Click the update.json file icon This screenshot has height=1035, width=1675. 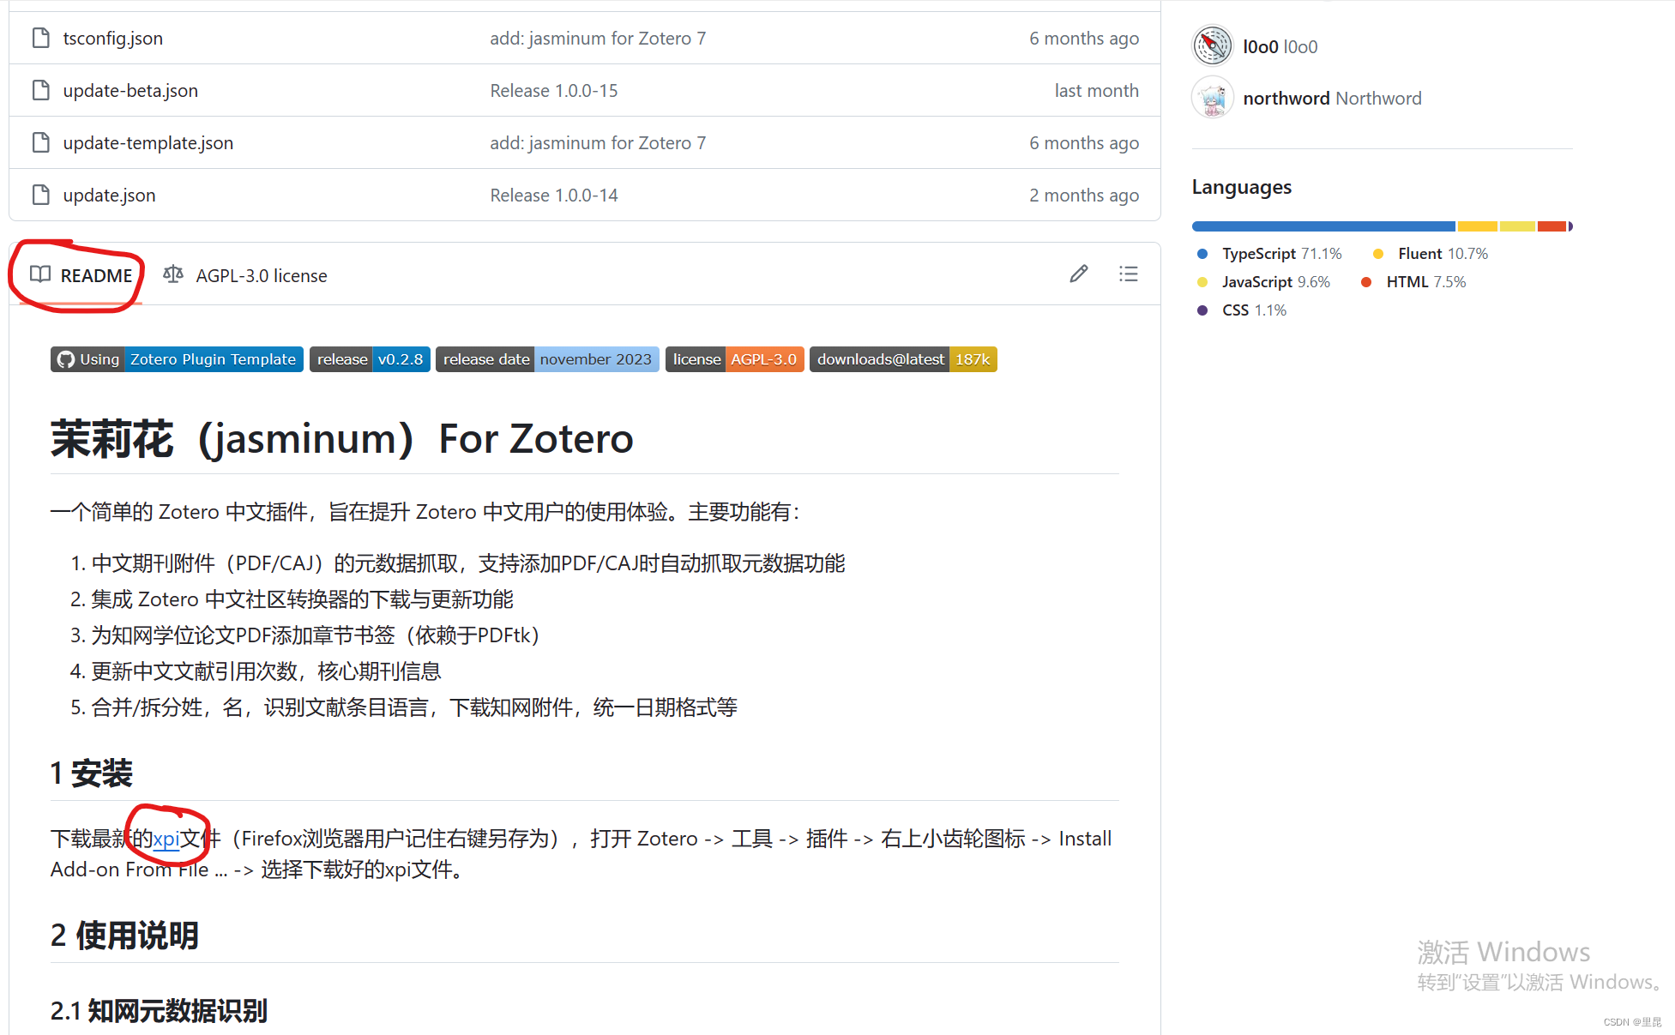(40, 195)
